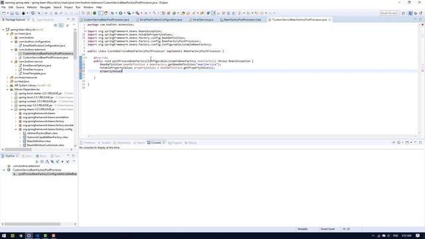Open the Outline view menu arrow

(x=74, y=161)
